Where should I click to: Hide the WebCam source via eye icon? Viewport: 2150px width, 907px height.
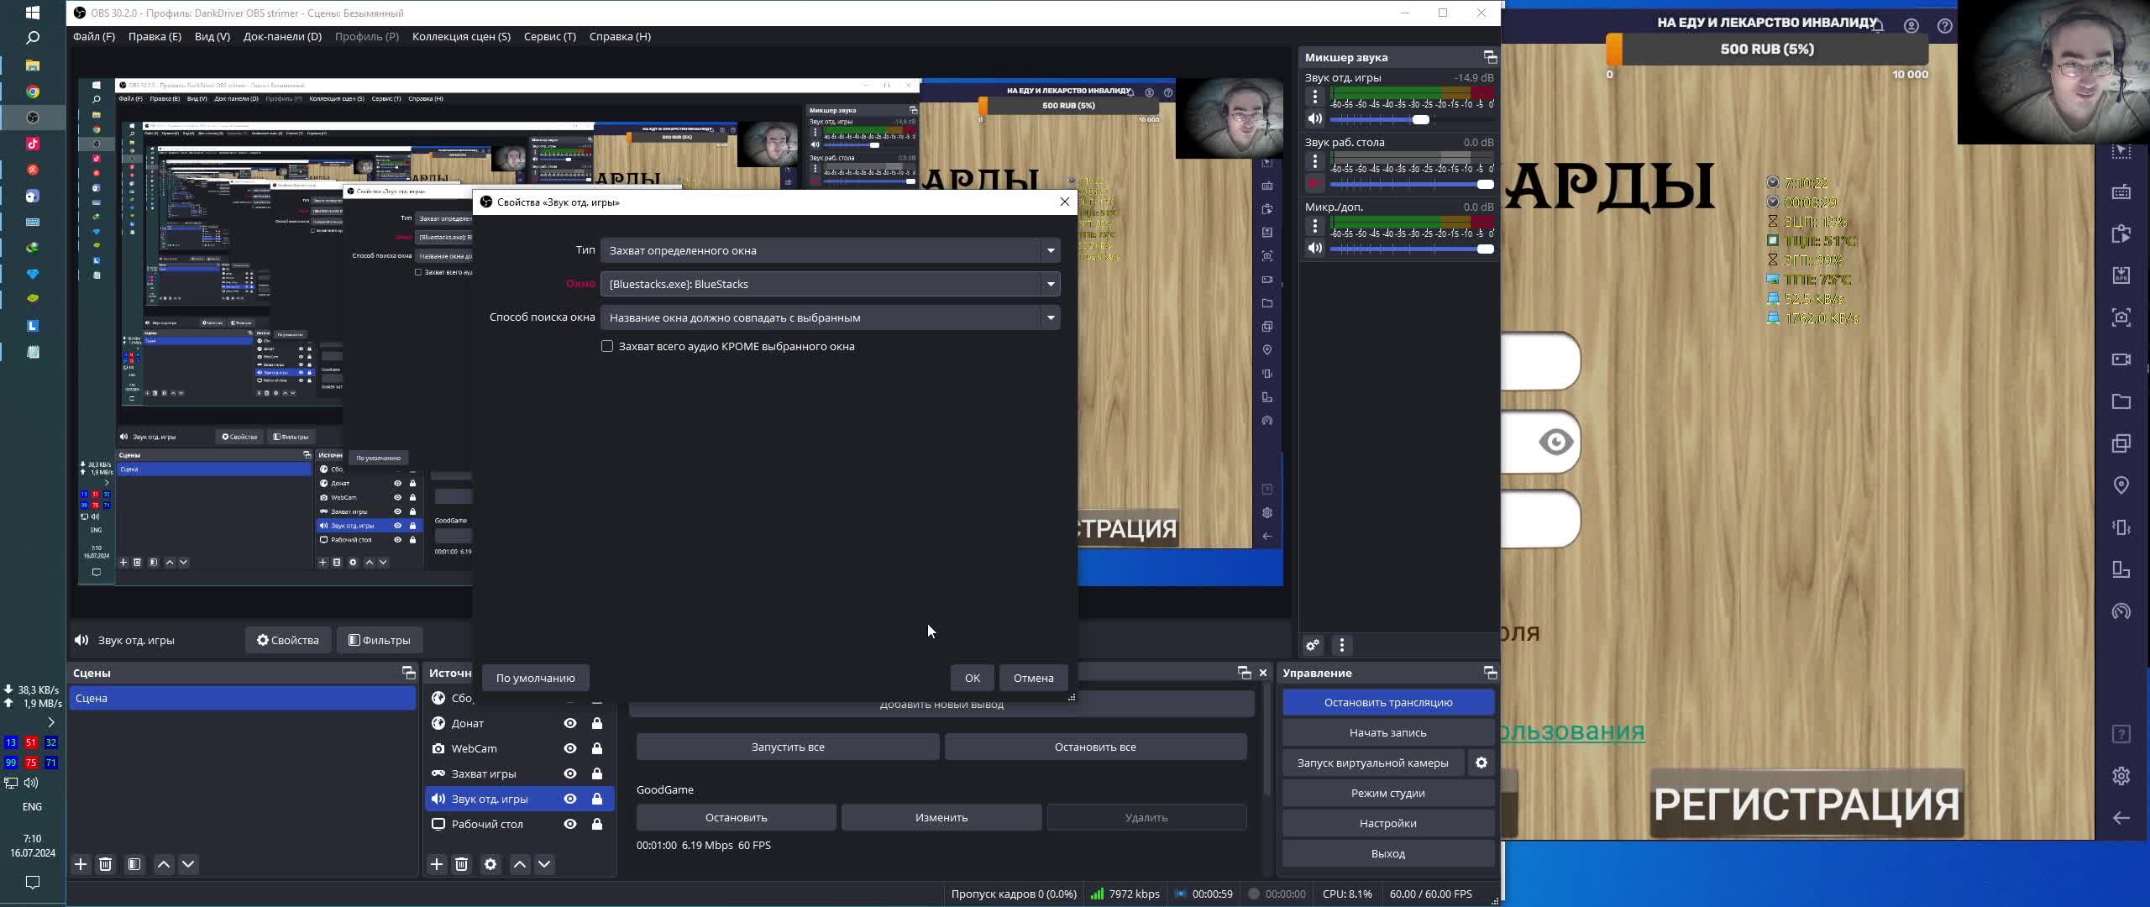click(570, 748)
